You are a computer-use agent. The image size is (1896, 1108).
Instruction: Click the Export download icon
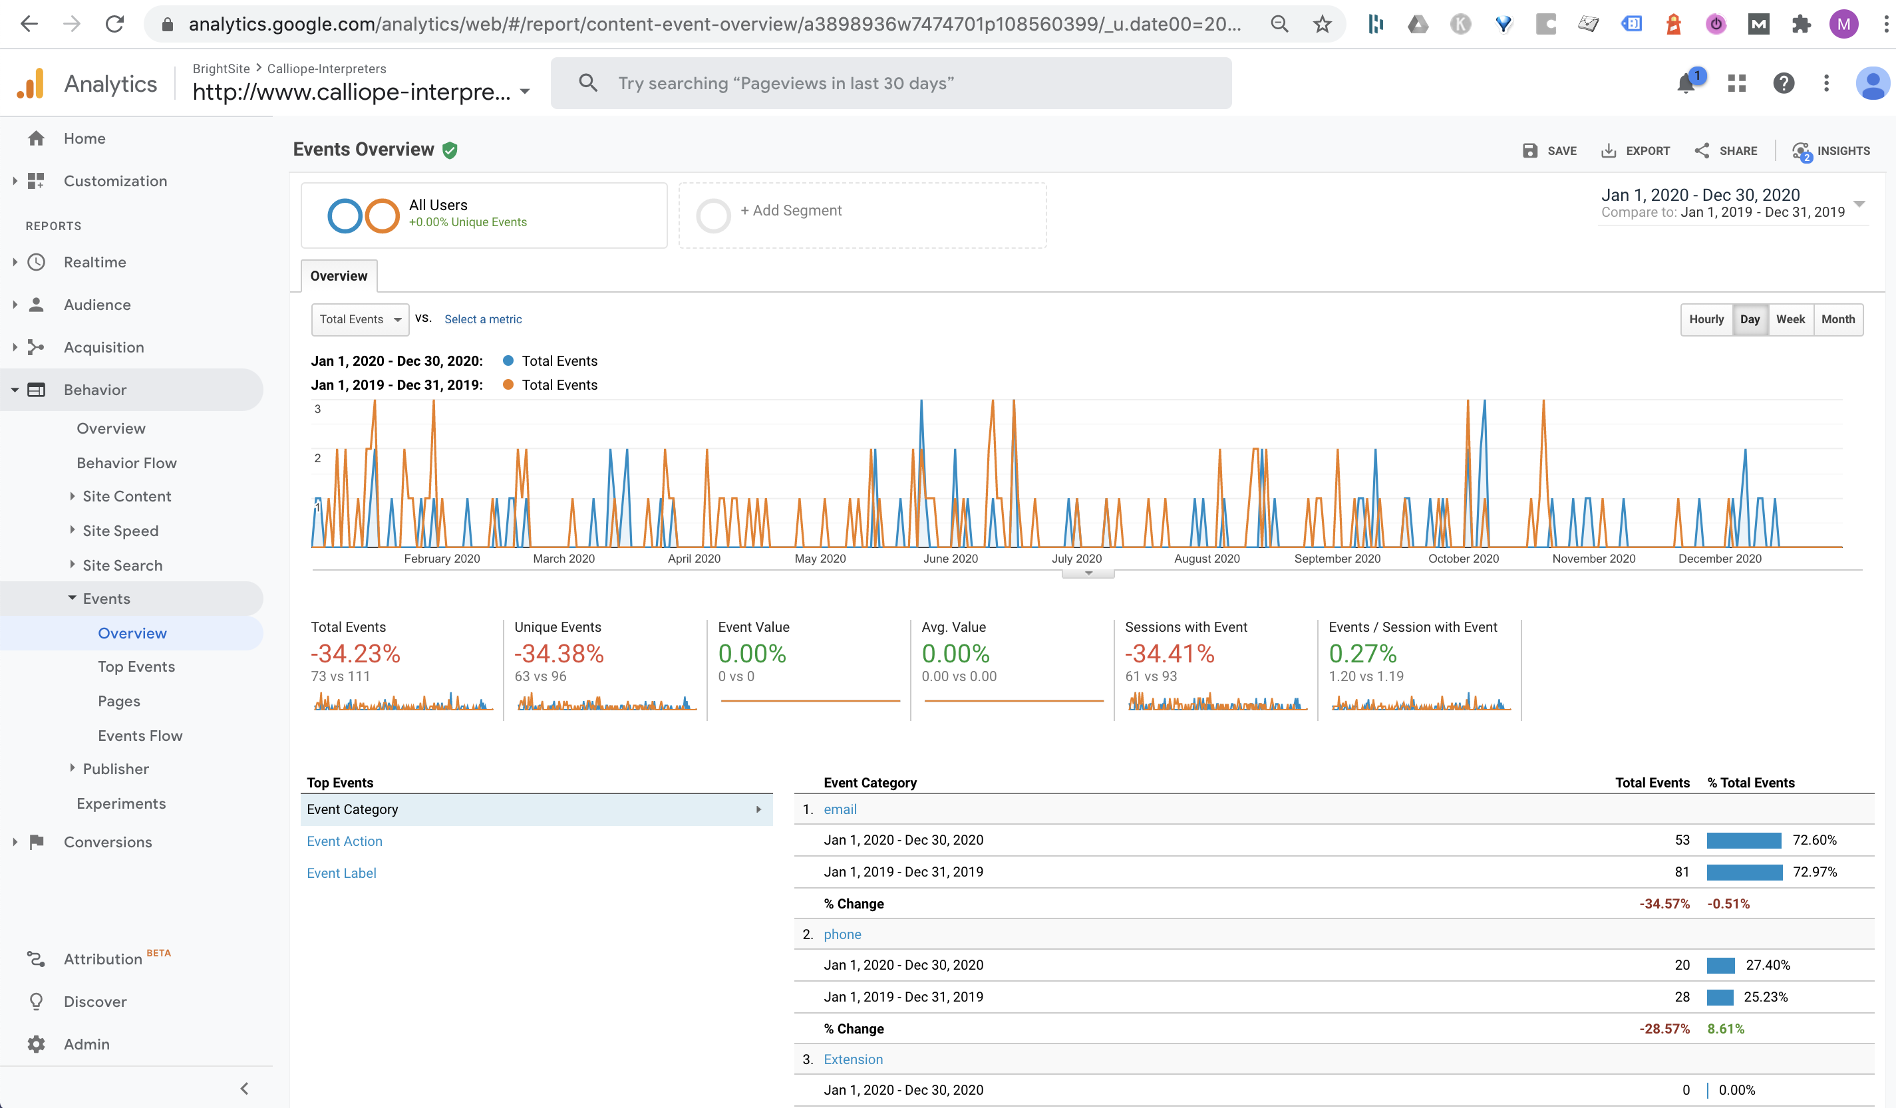pyautogui.click(x=1609, y=151)
